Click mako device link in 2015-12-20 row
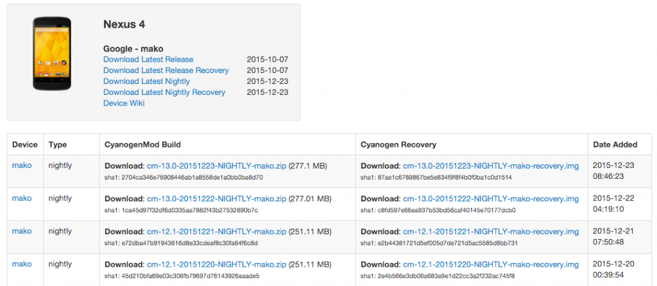Screen dimensions: 657x286 point(22,264)
